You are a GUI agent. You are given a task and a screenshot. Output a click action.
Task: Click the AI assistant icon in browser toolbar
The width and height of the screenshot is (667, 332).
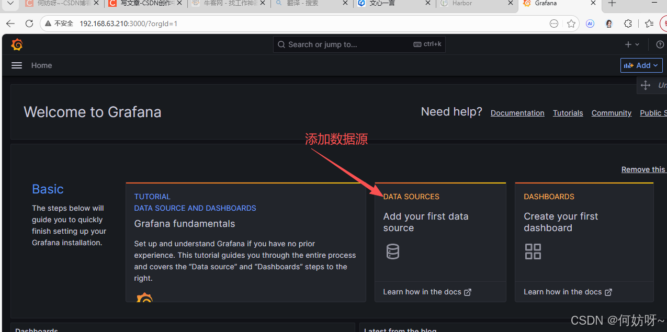(590, 24)
